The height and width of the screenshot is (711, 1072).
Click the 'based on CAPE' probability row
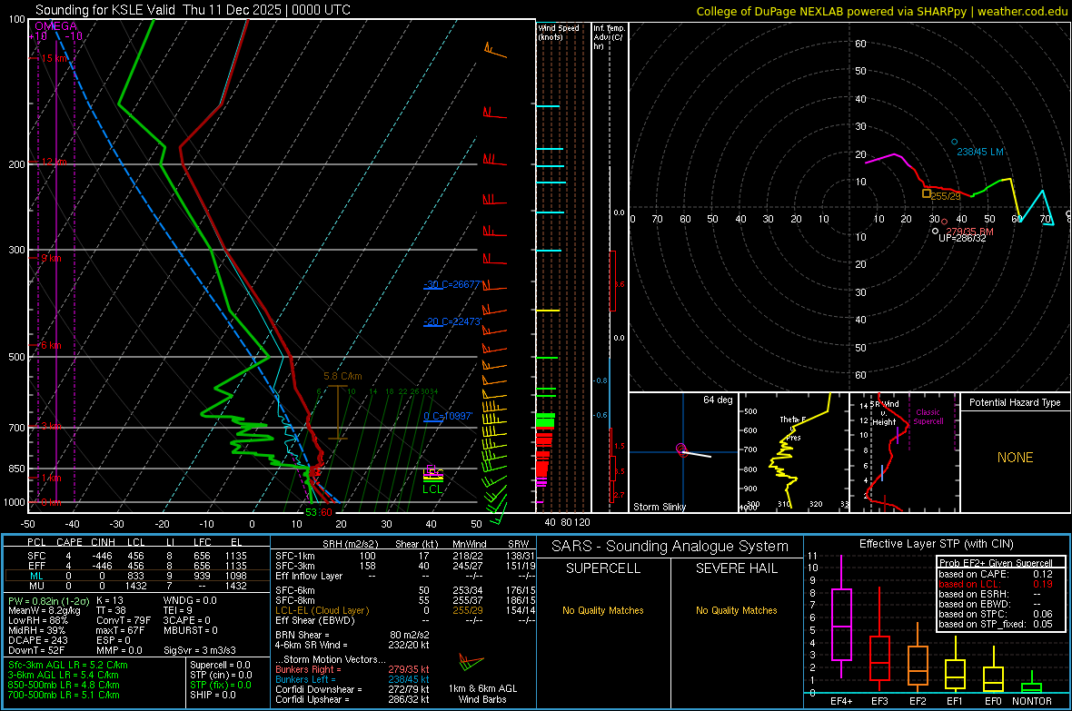(x=996, y=574)
